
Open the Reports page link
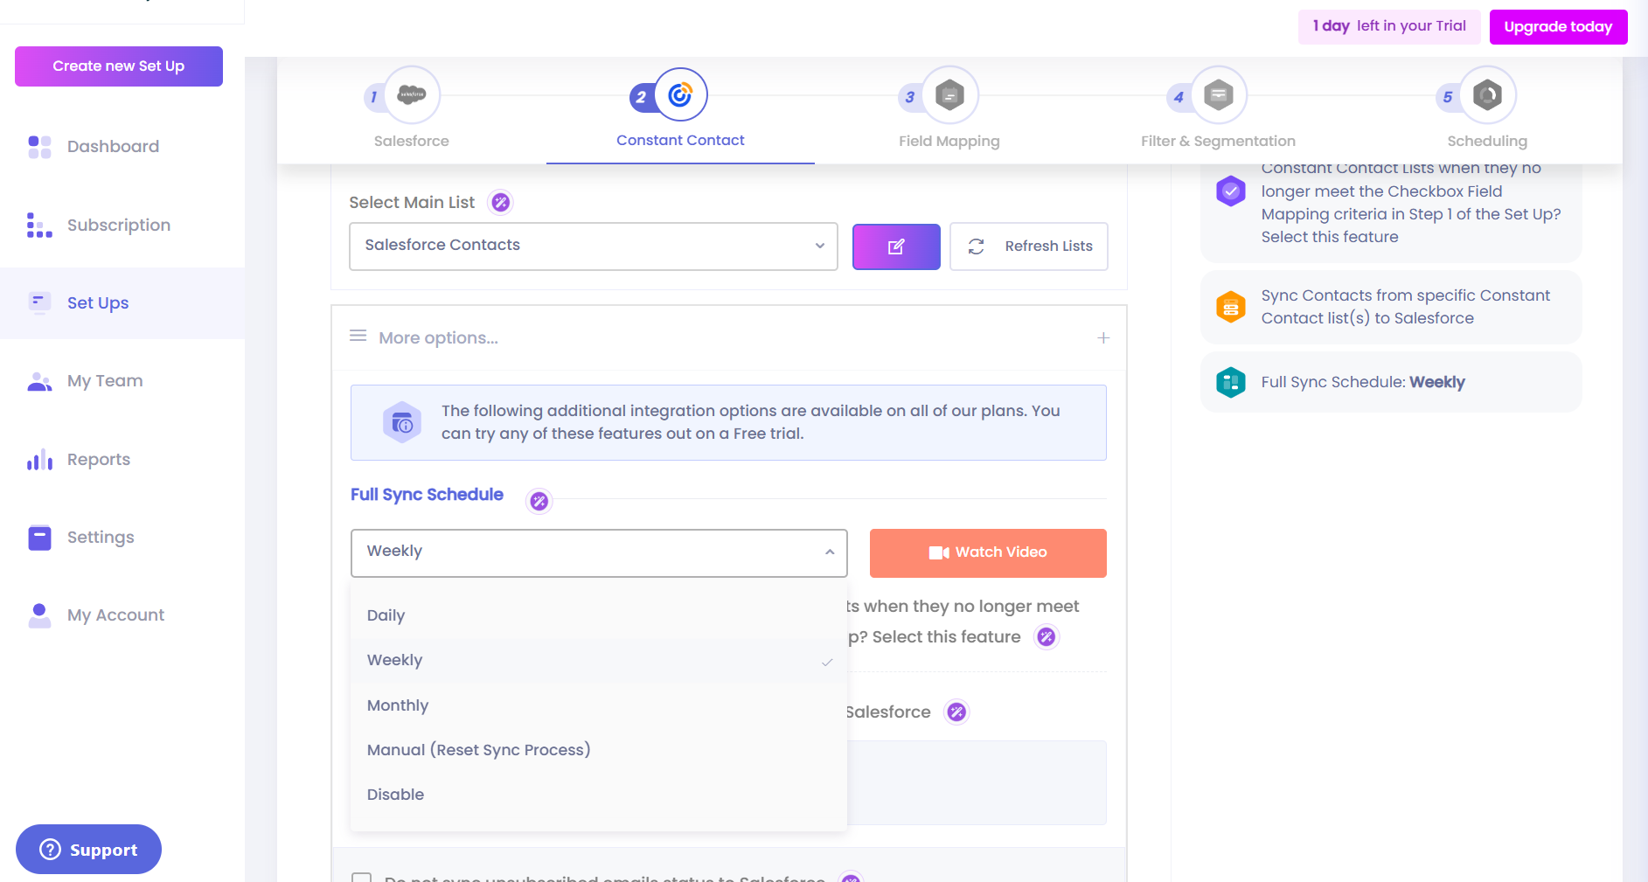click(x=99, y=459)
